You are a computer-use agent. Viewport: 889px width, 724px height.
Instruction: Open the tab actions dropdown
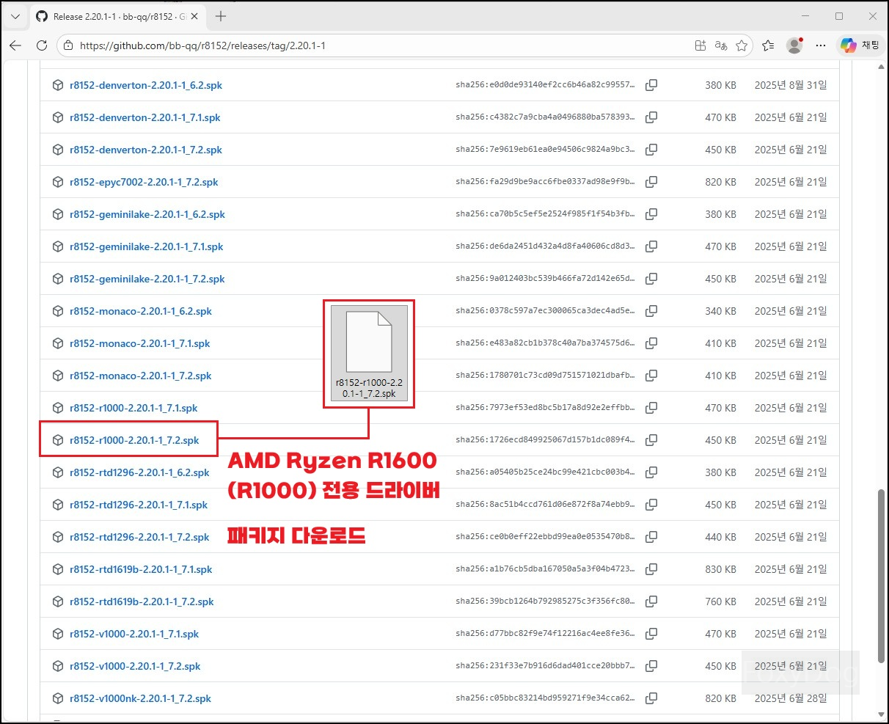[15, 16]
